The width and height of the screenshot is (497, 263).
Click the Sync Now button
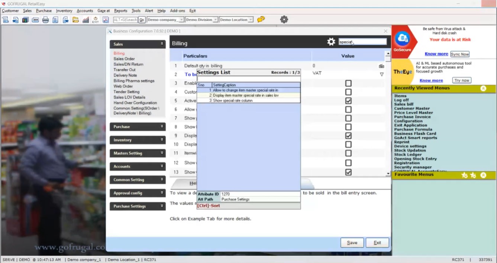click(x=460, y=54)
